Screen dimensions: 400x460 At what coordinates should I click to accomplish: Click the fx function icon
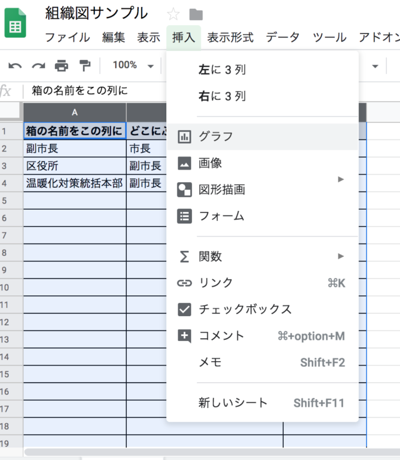coord(6,91)
